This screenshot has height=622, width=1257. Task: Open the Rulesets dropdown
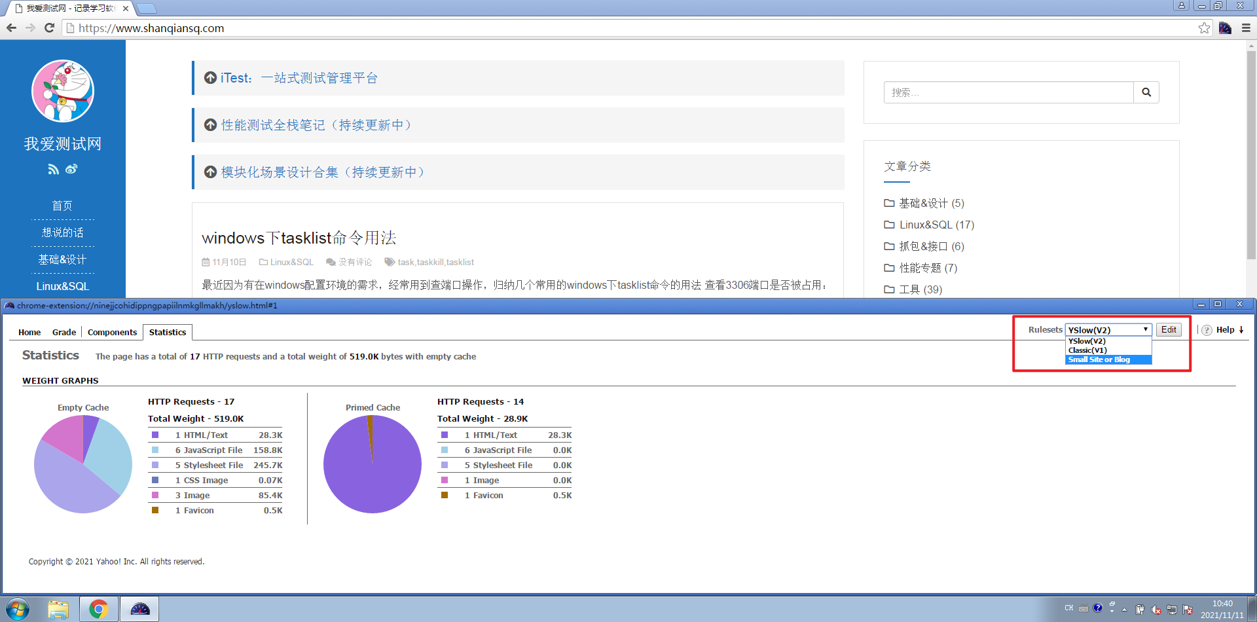[1108, 330]
